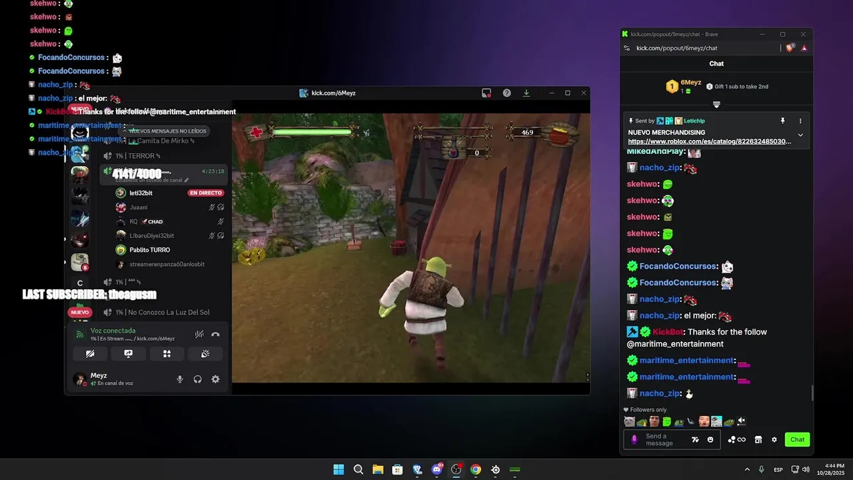Open the Discord inbox icon in title bar
The width and height of the screenshot is (853, 480).
pyautogui.click(x=486, y=93)
